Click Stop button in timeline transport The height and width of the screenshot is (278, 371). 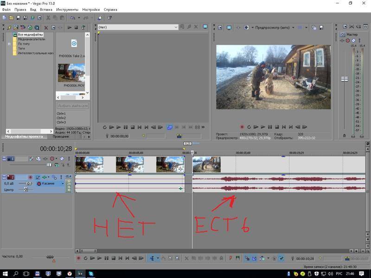114,258
